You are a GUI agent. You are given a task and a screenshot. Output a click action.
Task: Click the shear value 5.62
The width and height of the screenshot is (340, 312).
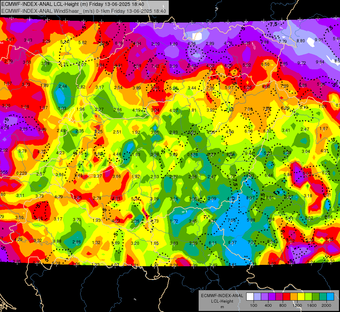(83, 42)
